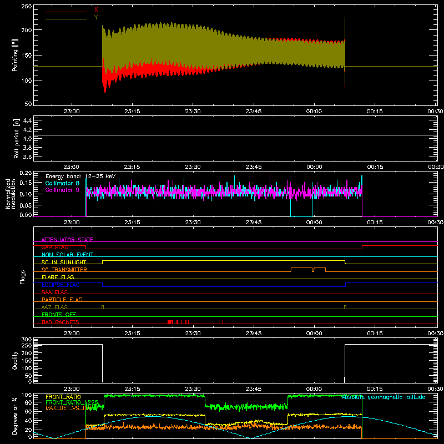Select the FRONTS_OFF flag label

point(59,314)
